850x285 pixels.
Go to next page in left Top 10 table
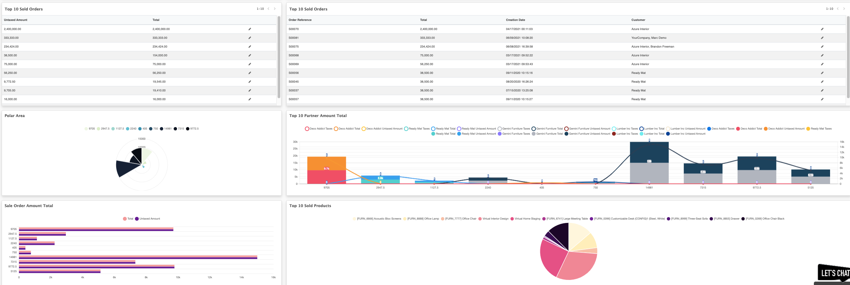pos(275,9)
